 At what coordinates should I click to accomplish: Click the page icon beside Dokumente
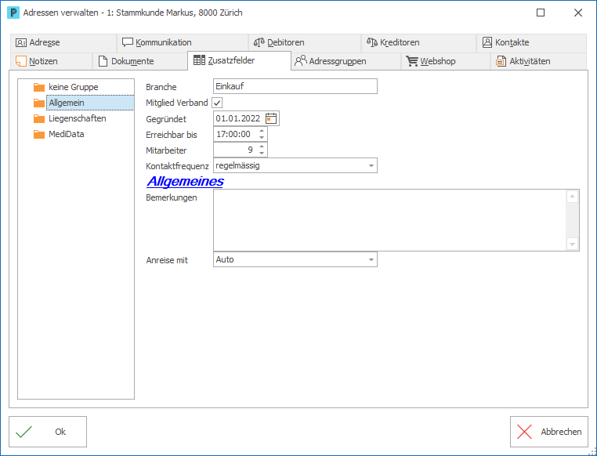tap(103, 61)
